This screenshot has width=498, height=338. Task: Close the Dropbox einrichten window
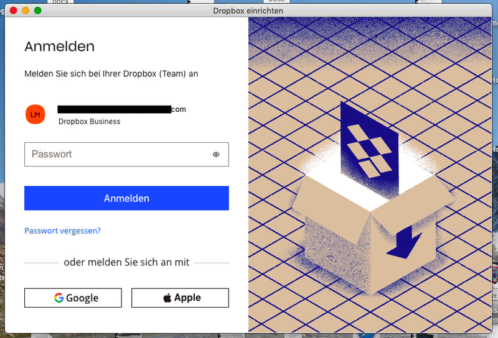[13, 11]
